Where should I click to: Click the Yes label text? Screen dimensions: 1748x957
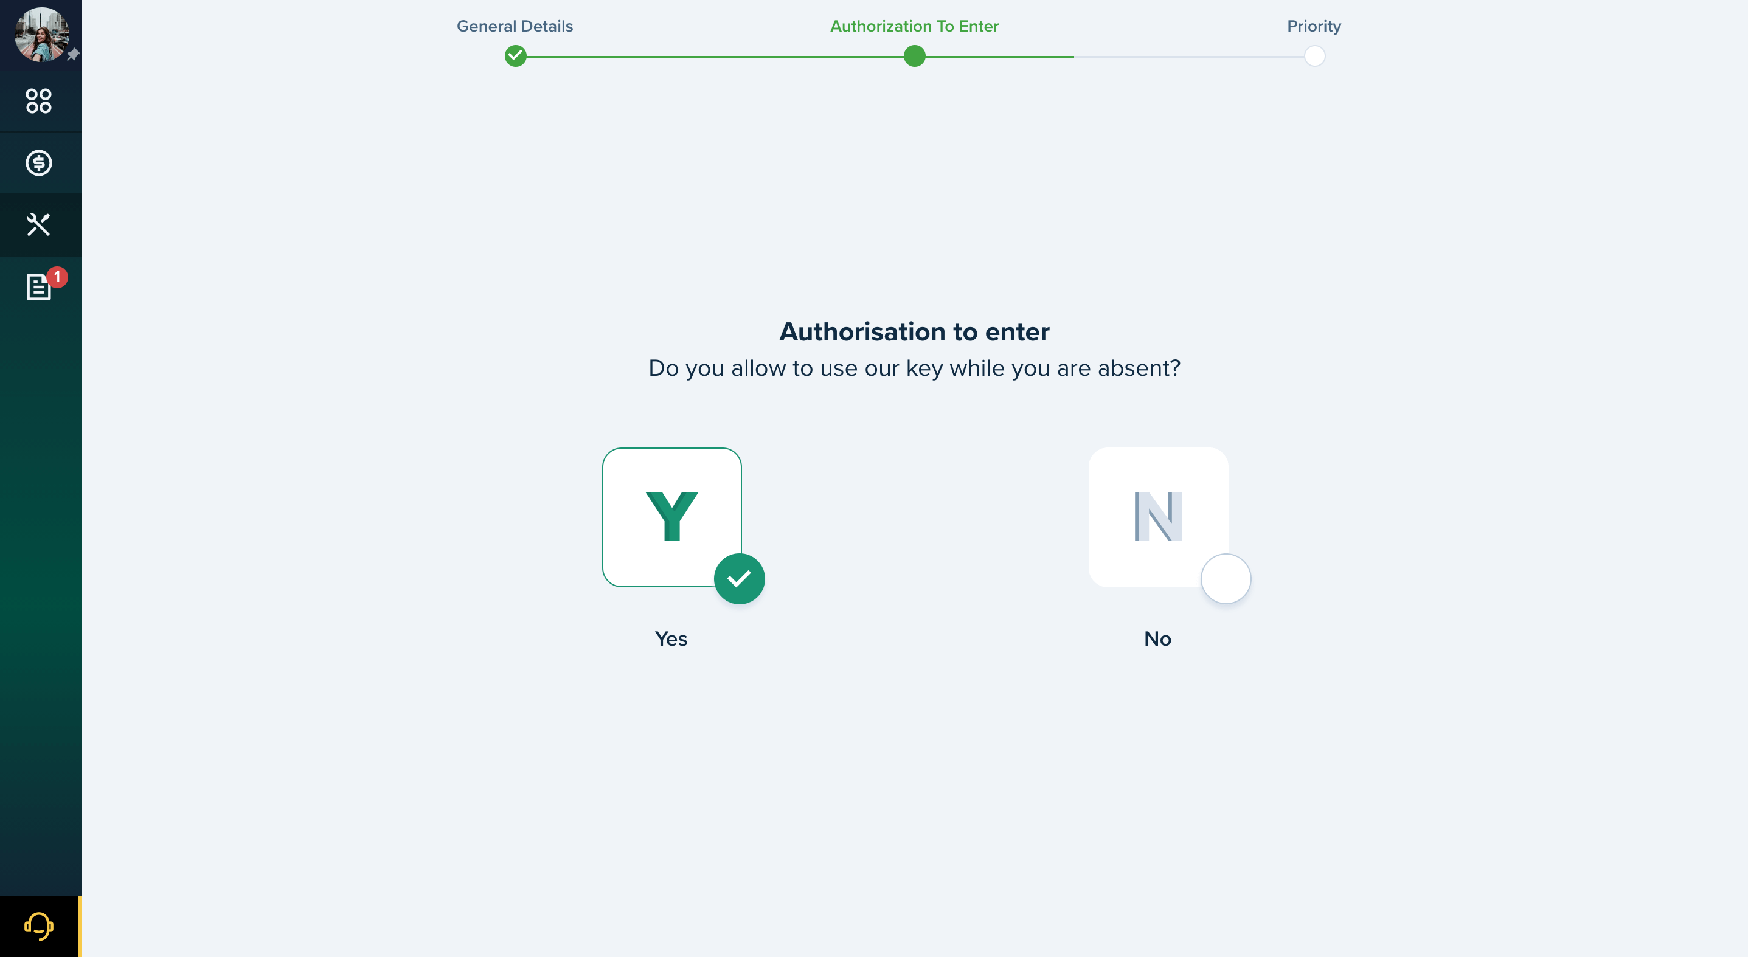pyautogui.click(x=671, y=639)
